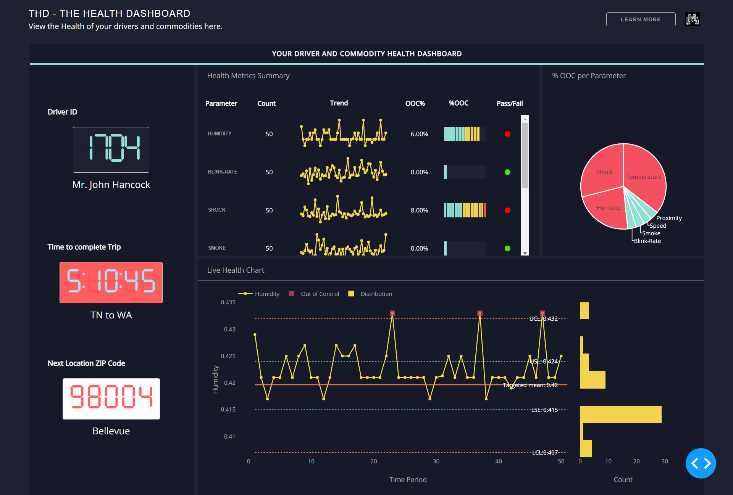Click the Shock %OOC colored bar
Viewport: 733px width, 495px height.
pos(465,210)
